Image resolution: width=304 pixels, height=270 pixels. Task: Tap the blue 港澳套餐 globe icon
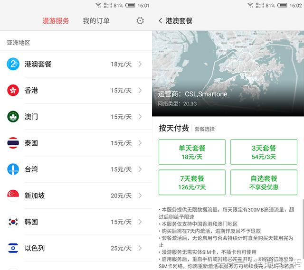pyautogui.click(x=13, y=64)
